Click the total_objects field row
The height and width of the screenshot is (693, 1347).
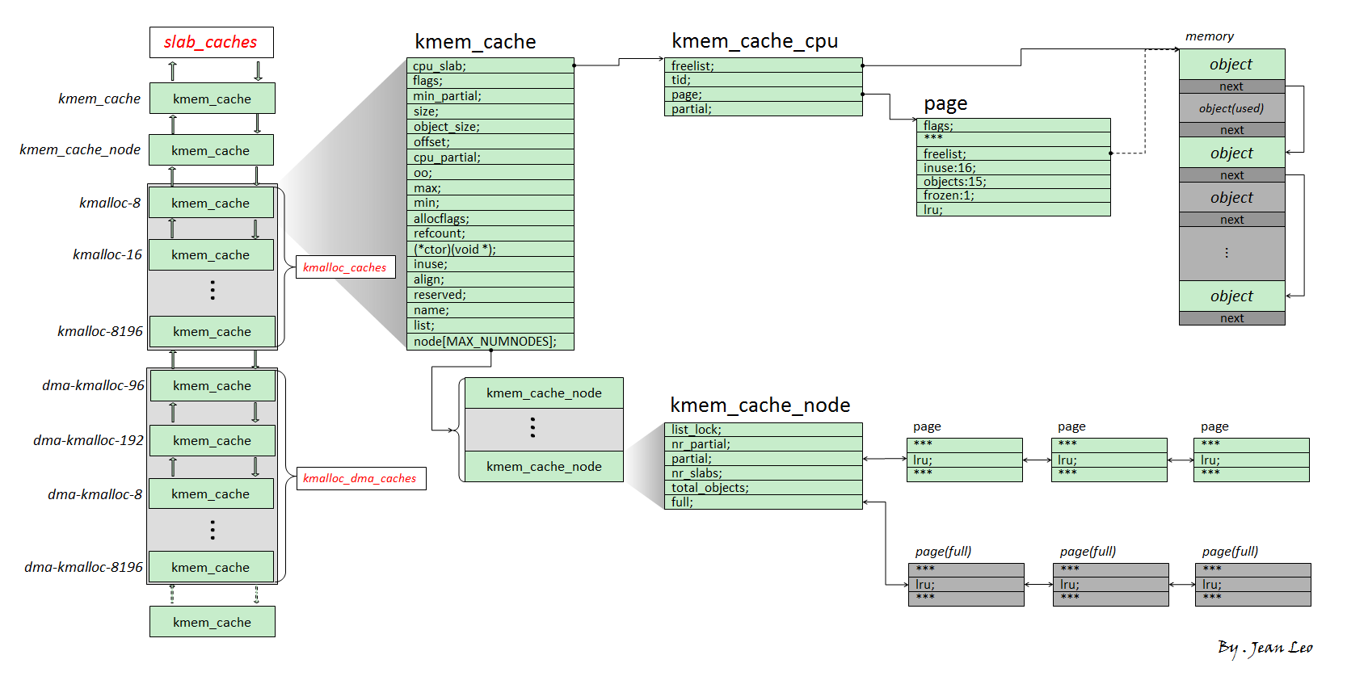click(x=763, y=488)
